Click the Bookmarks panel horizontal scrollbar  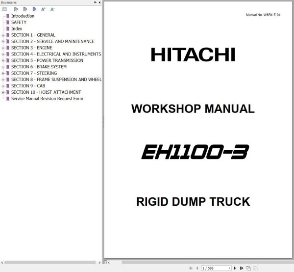(50, 262)
